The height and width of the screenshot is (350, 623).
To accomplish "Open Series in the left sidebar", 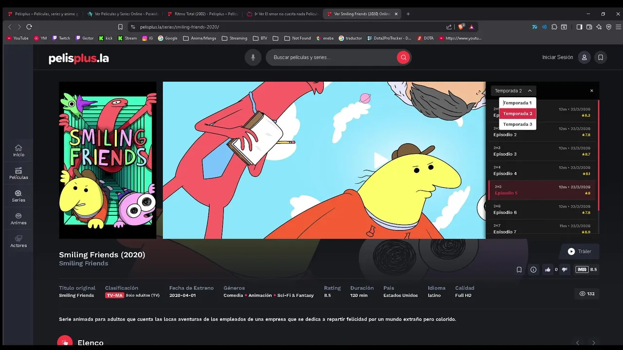I will (18, 196).
